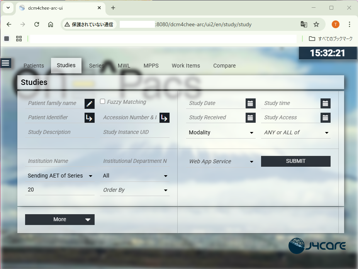The width and height of the screenshot is (358, 269).
Task: Switch to the Patients tab
Action: click(34, 66)
